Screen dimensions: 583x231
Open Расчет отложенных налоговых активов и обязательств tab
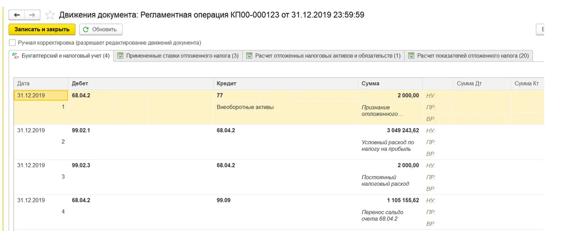[323, 56]
